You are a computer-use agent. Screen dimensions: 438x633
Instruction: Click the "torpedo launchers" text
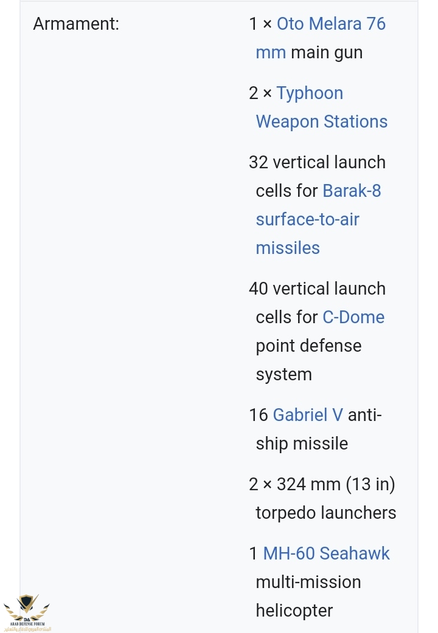click(325, 513)
